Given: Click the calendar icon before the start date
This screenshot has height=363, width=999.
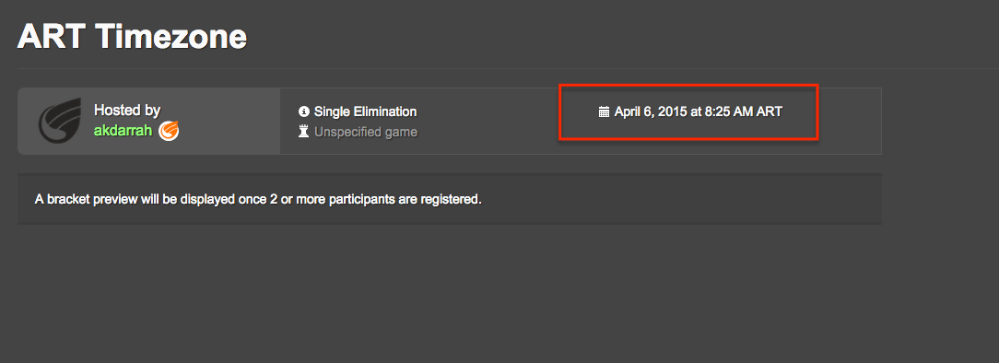Looking at the screenshot, I should click(x=605, y=112).
